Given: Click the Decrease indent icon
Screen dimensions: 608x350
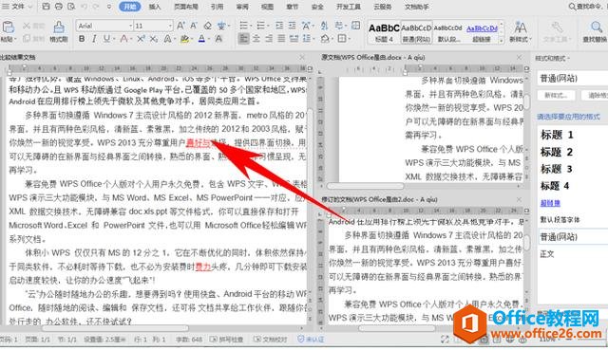Looking at the screenshot, I should click(x=279, y=26).
